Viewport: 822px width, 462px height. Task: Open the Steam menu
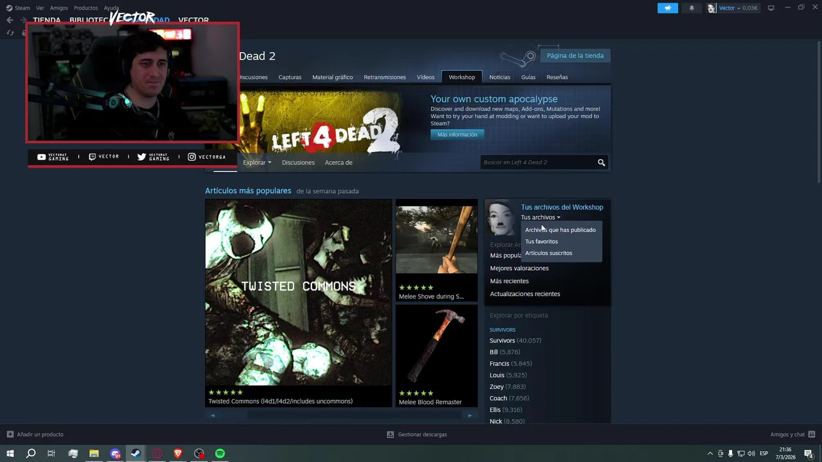pyautogui.click(x=18, y=8)
